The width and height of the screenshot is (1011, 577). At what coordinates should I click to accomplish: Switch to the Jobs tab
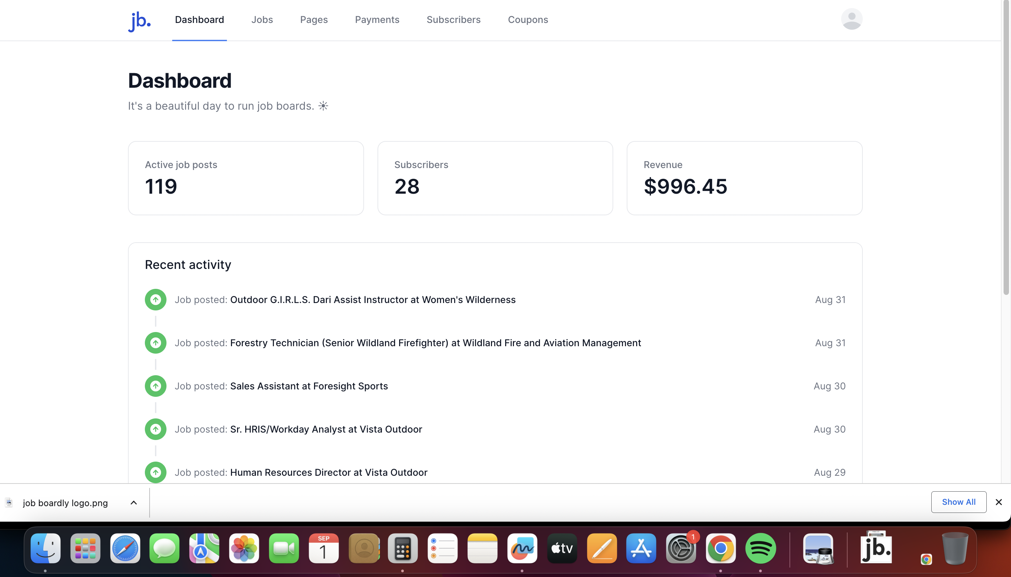262,20
